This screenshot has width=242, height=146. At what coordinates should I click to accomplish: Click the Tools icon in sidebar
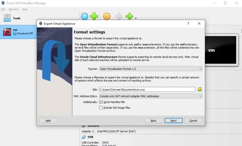7,18
